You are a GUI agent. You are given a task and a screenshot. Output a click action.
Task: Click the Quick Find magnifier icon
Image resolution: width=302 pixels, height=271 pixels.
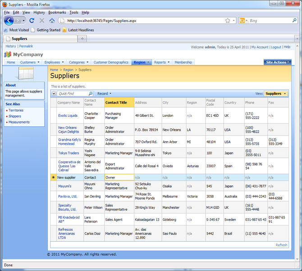[90, 94]
